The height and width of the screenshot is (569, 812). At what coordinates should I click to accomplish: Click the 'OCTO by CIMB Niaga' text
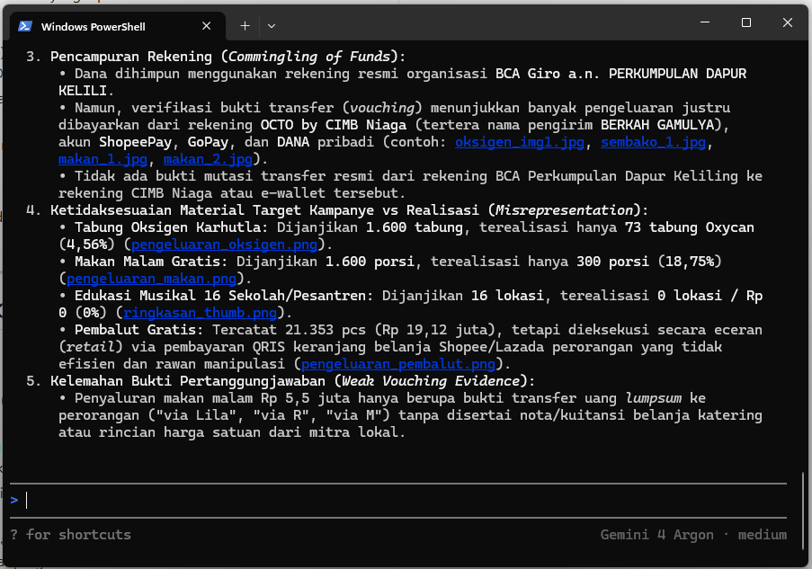coord(334,125)
